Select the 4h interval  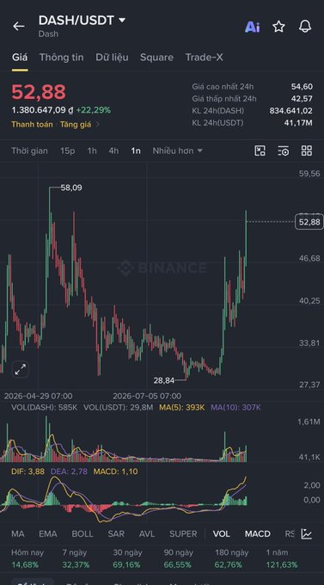point(113,151)
